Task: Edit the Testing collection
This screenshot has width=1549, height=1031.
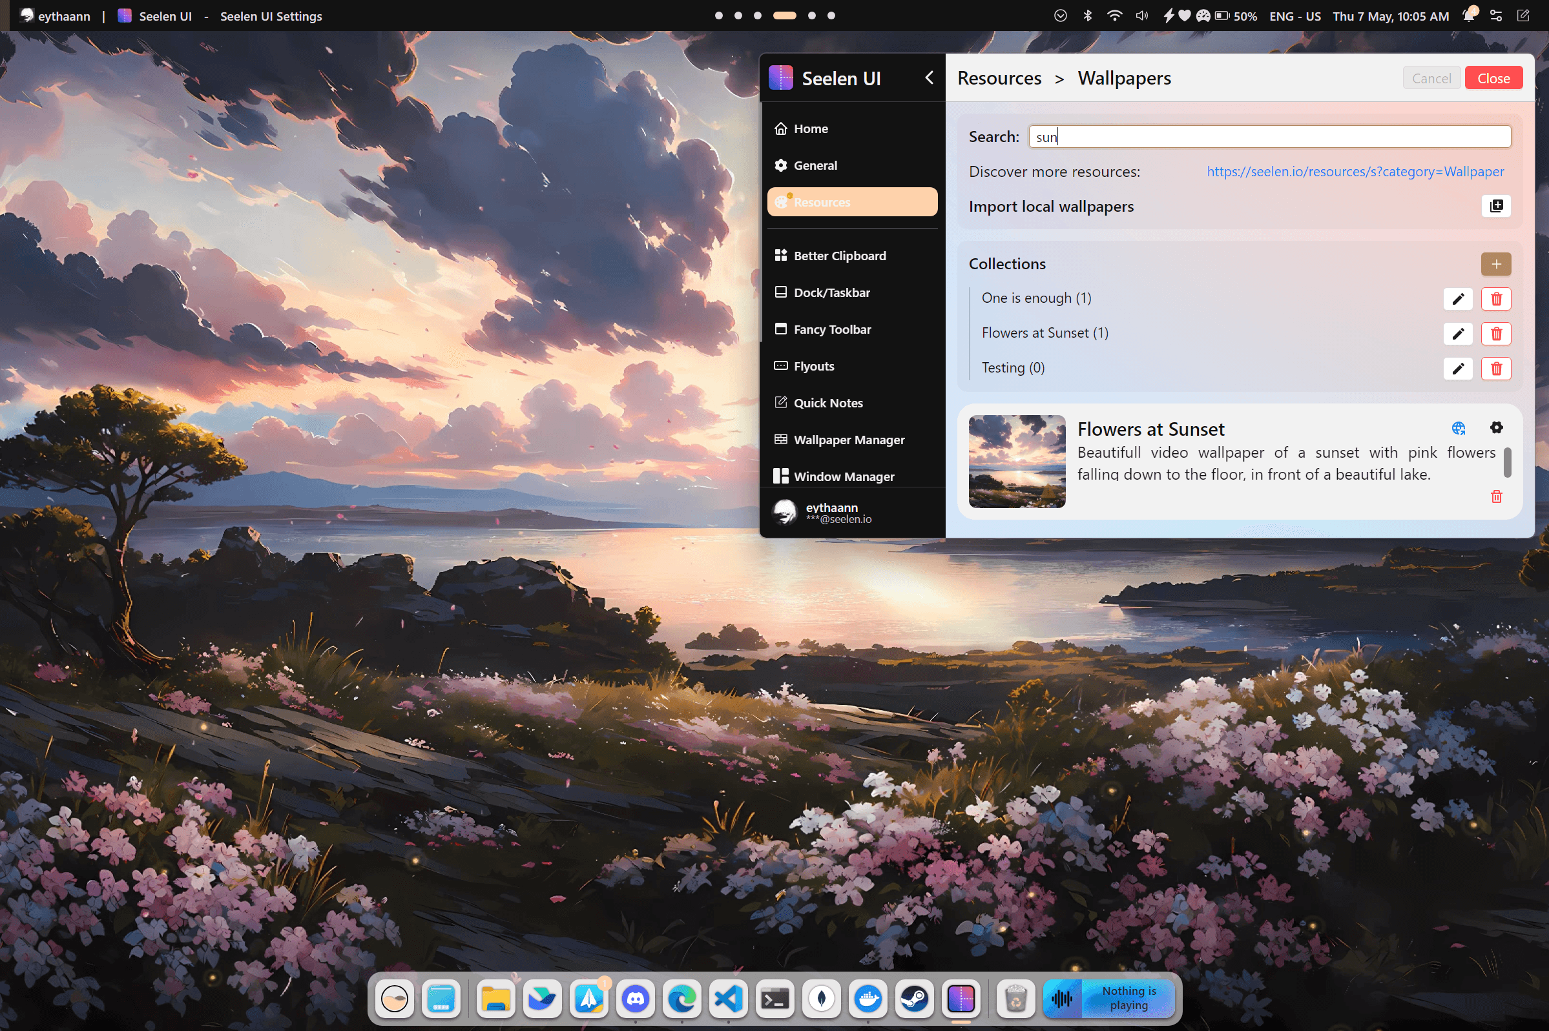Action: [x=1457, y=368]
